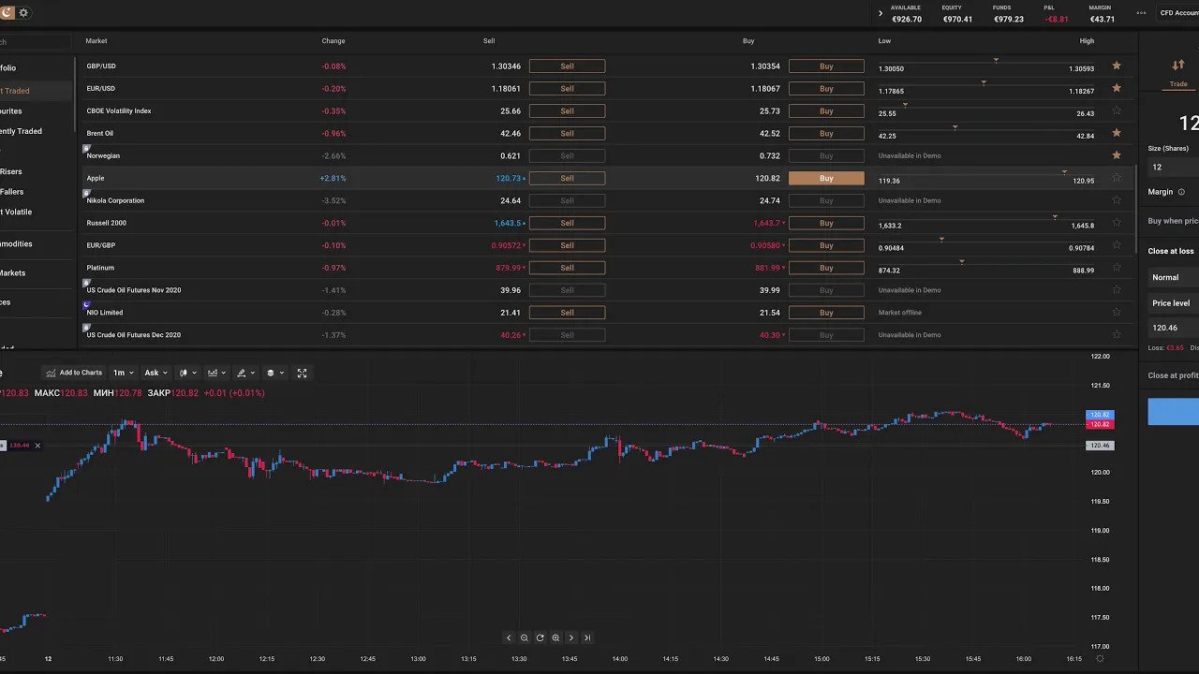Viewport: 1199px width, 674px height.
Task: Open the 1m timeframe dropdown
Action: point(123,373)
